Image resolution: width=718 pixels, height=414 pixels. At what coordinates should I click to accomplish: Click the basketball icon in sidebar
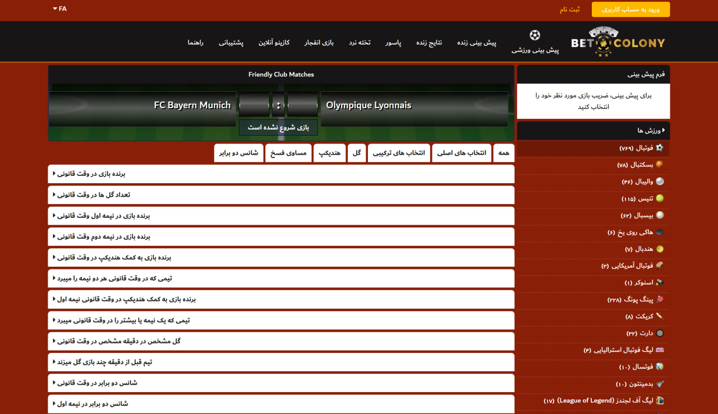point(660,165)
